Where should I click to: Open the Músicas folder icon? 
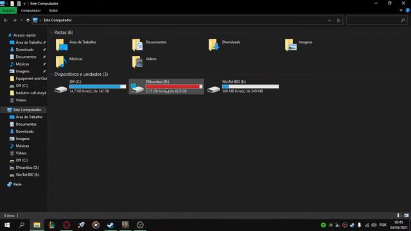62,62
